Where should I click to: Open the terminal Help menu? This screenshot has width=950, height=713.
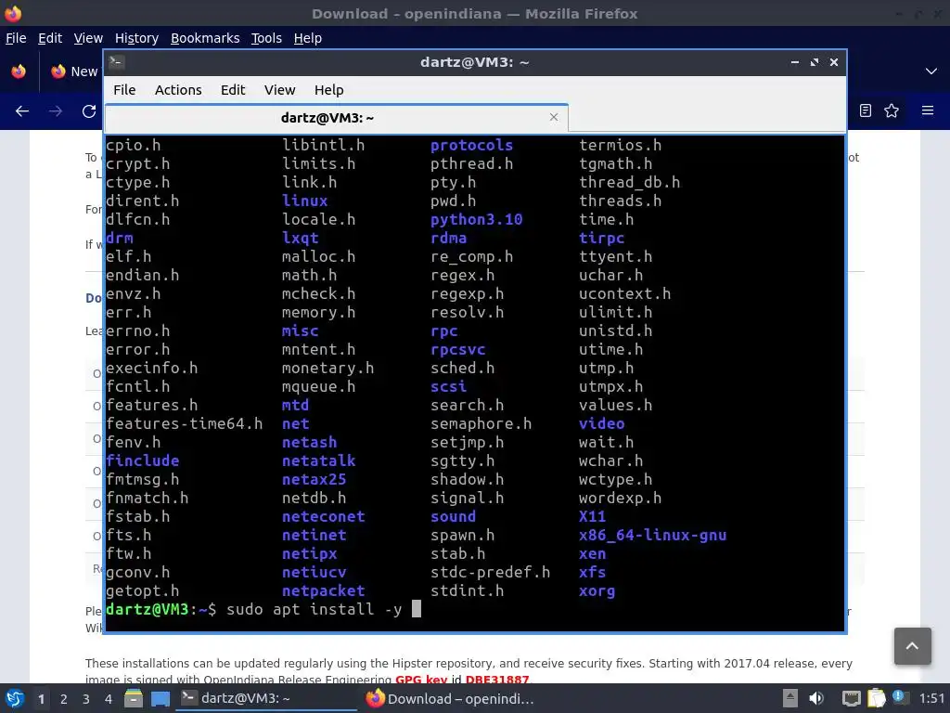(x=329, y=90)
